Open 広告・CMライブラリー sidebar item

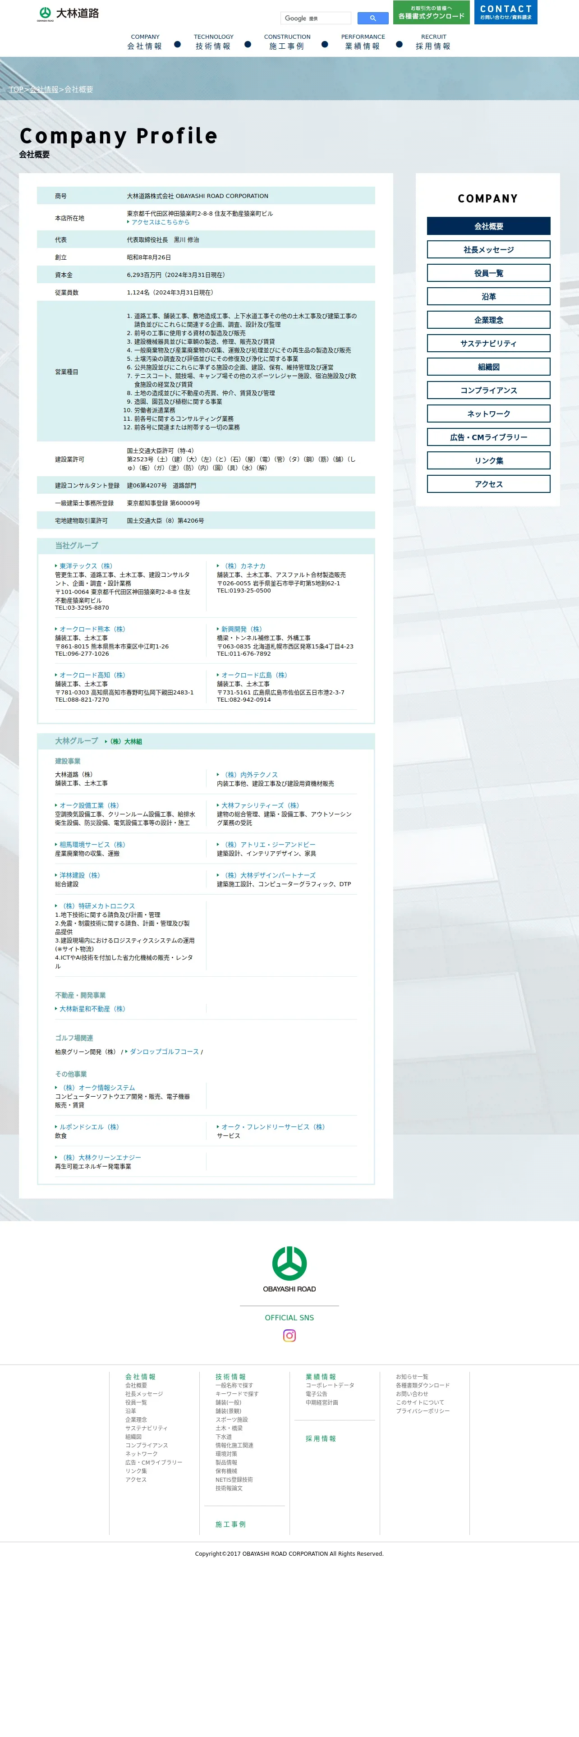pos(489,437)
